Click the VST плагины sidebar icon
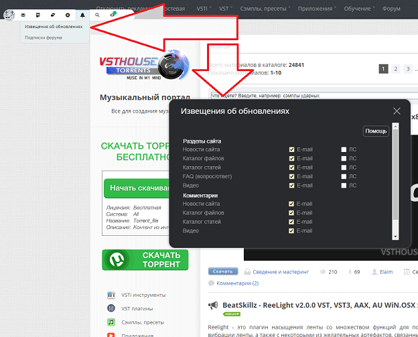Image resolution: width=418 pixels, height=337 pixels. 111,308
